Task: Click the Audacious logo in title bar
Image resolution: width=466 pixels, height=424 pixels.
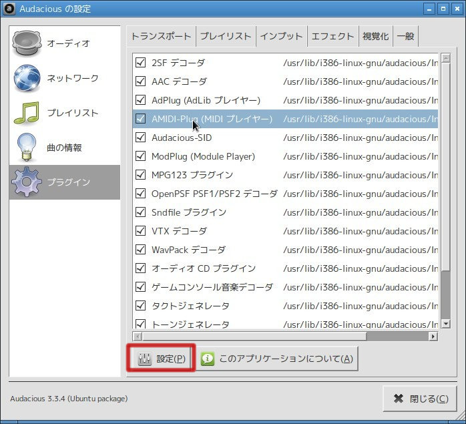Action: tap(9, 9)
